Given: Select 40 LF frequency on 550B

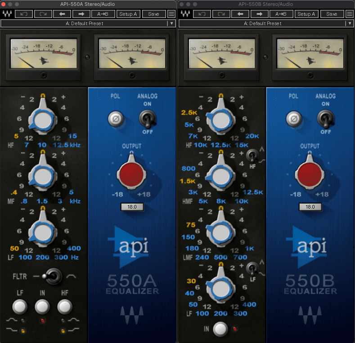Looking at the screenshot, I should [x=189, y=293].
